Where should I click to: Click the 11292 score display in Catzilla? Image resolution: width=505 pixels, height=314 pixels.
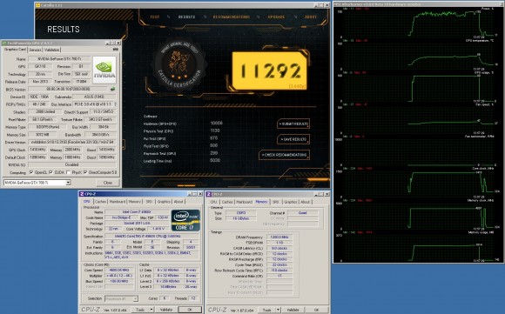(x=270, y=71)
